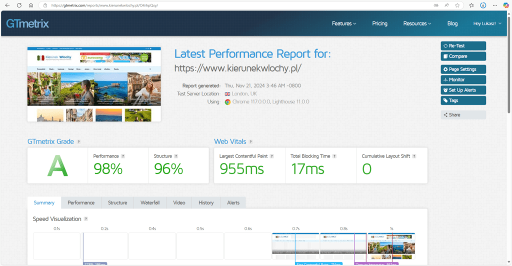Click the Compare button
The image size is (512, 266).
(x=463, y=56)
